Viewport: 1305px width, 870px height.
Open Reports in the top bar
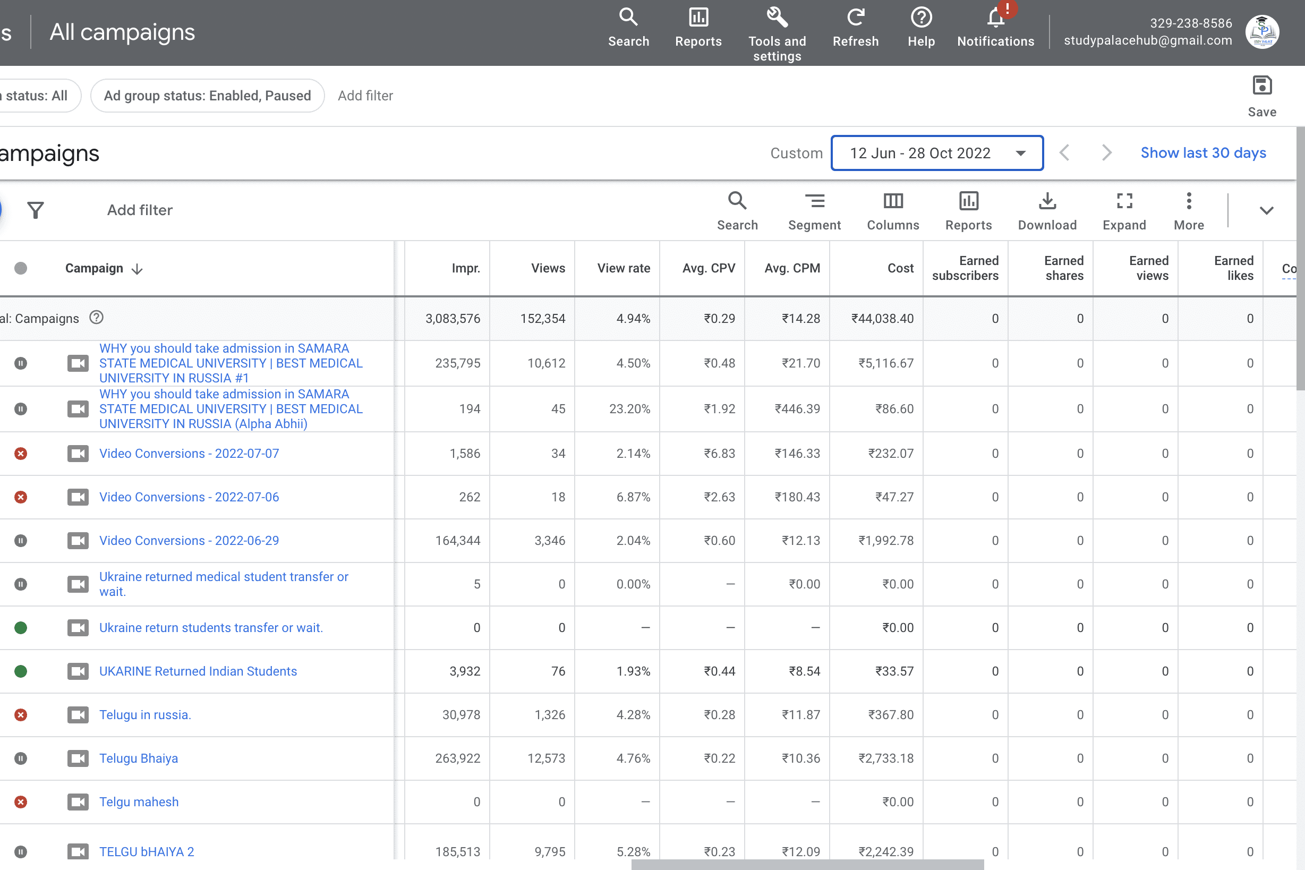tap(698, 27)
